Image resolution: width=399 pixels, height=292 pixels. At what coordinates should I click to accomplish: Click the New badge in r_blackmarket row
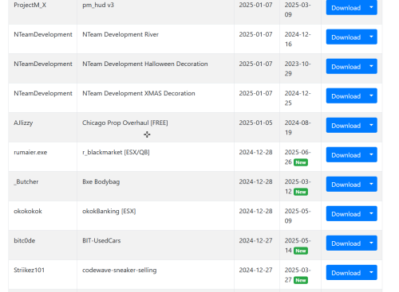click(301, 162)
